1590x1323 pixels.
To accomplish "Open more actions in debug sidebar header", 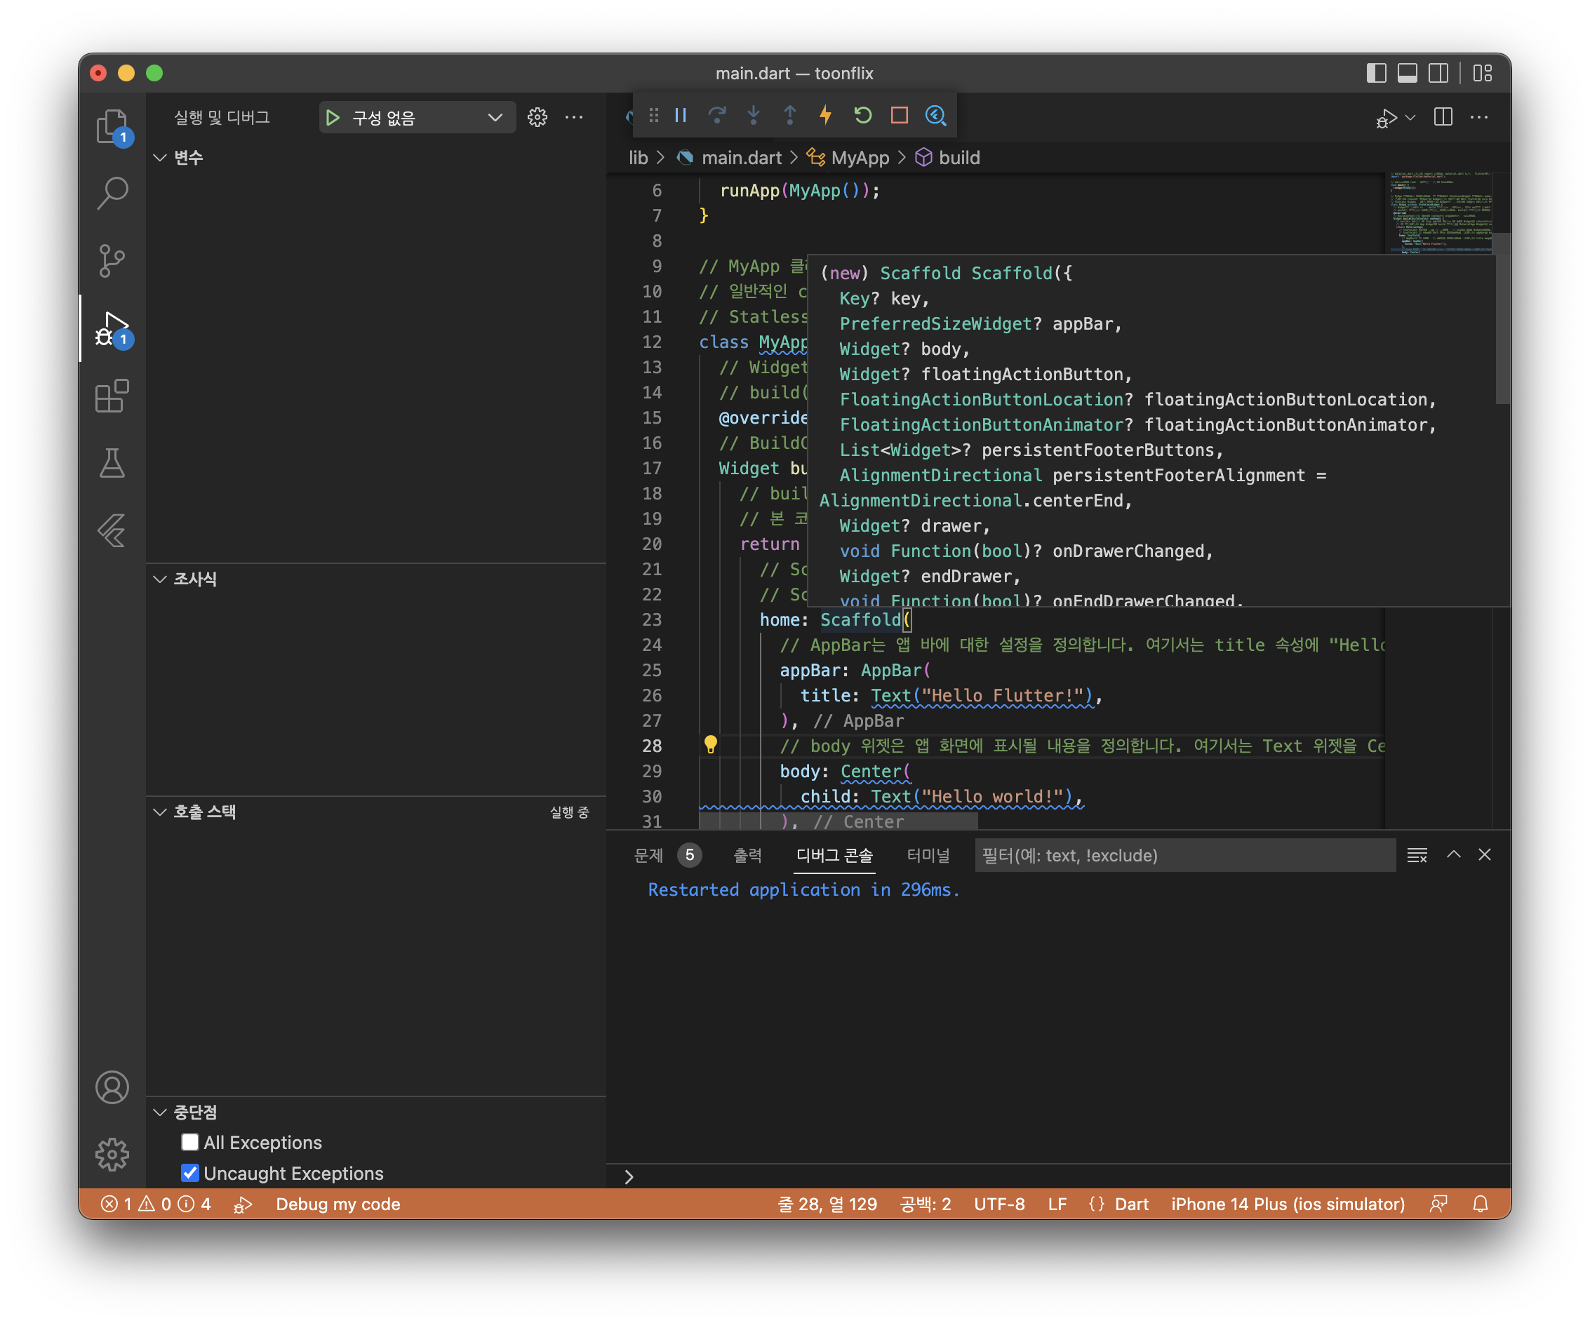I will 574,117.
